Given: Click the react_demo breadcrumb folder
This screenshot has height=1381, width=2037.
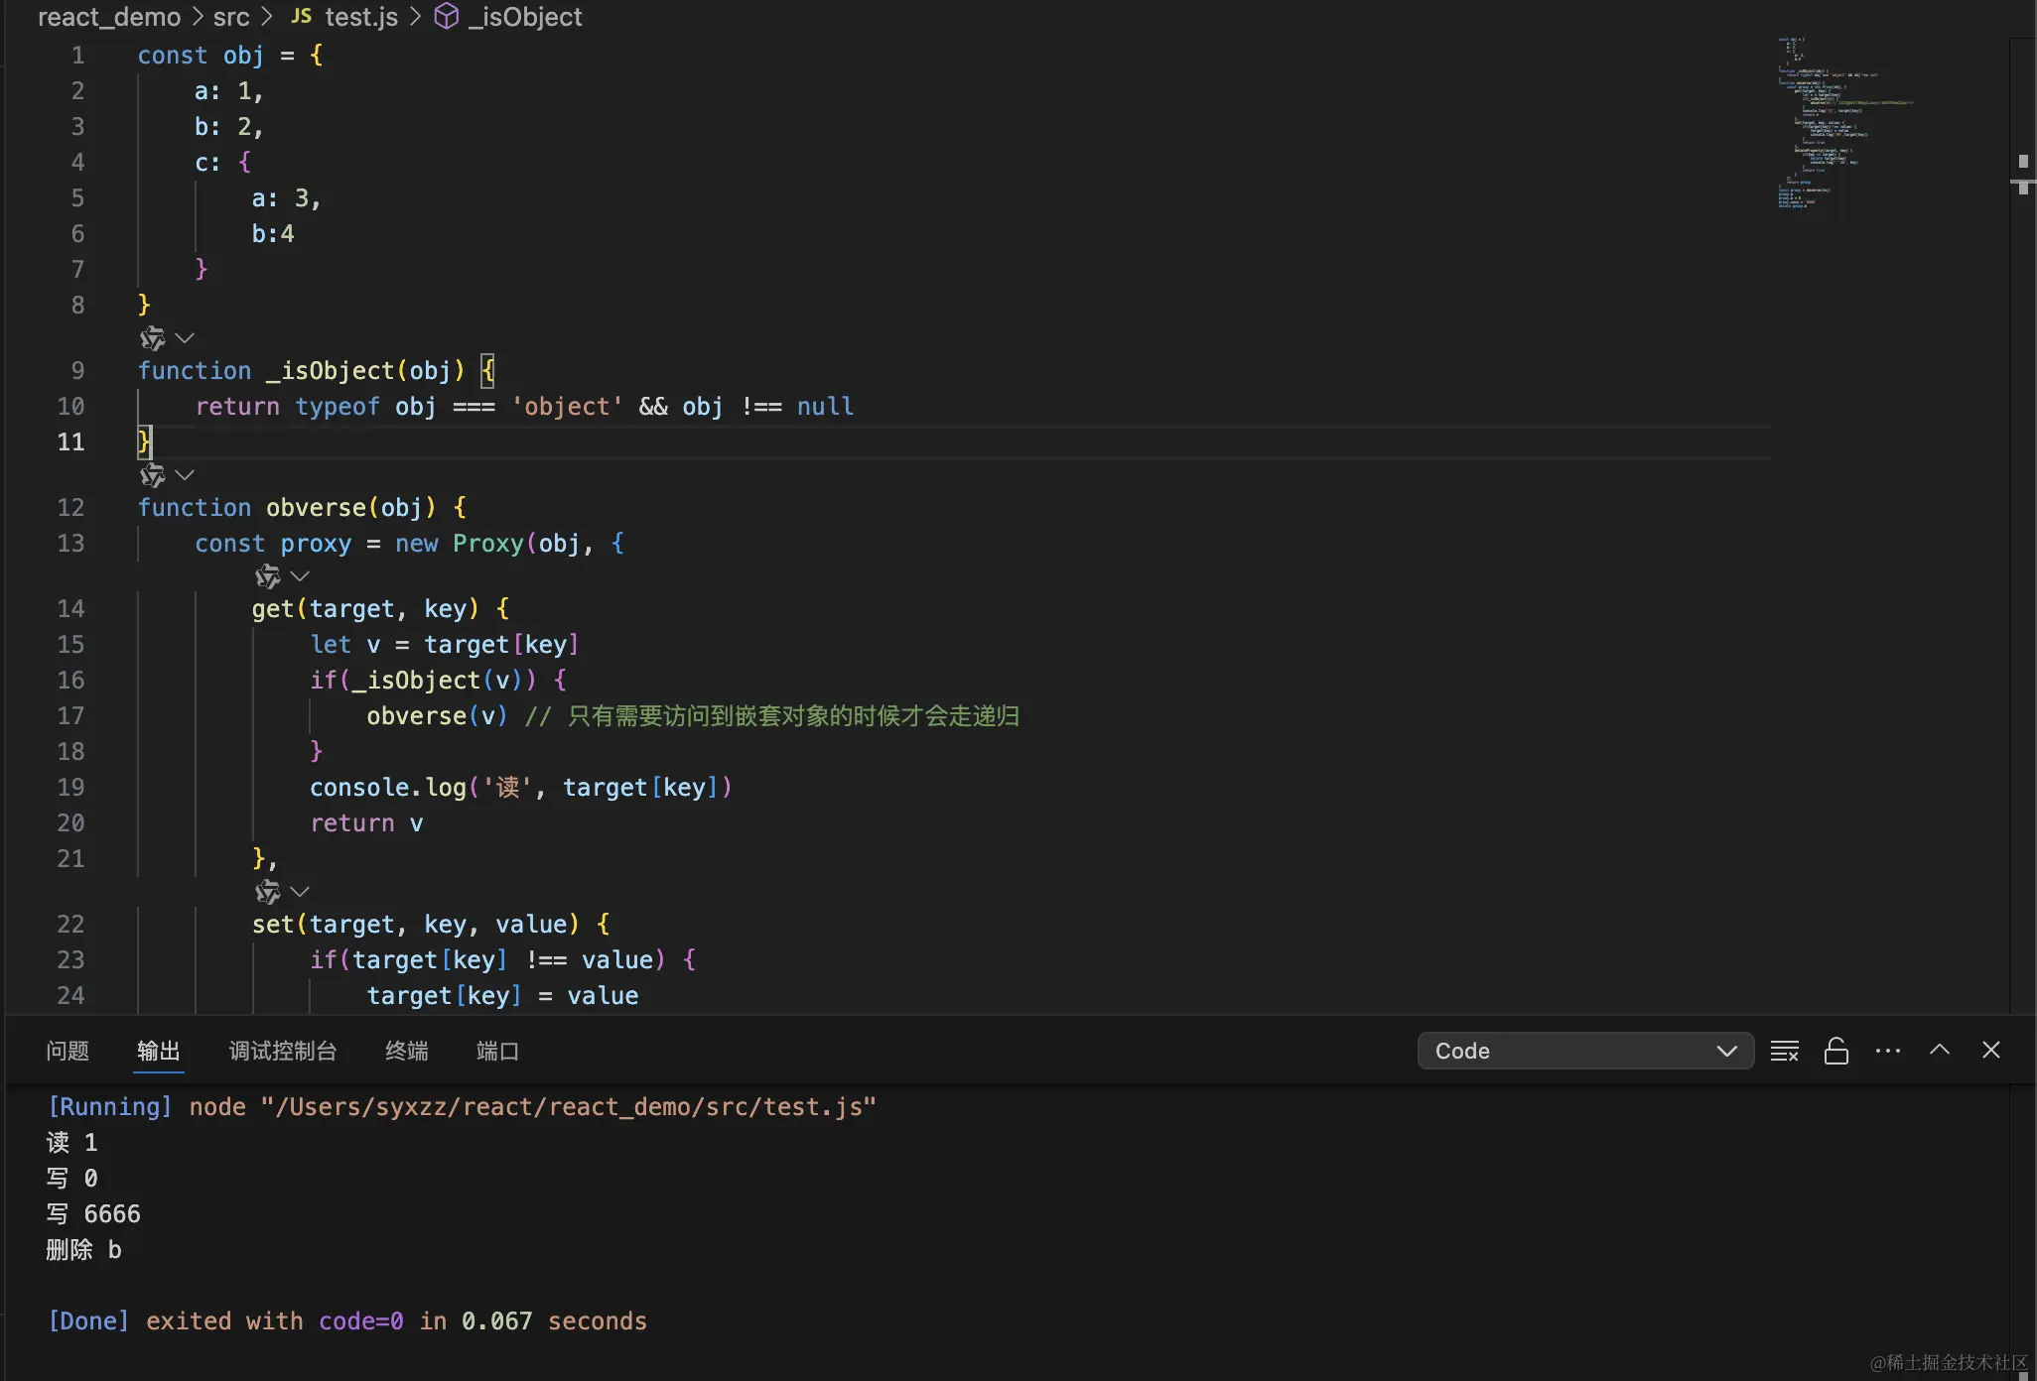Looking at the screenshot, I should pos(109,17).
